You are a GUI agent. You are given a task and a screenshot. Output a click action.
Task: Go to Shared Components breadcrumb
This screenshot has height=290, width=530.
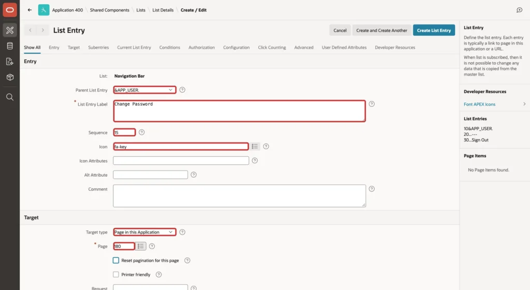point(110,10)
